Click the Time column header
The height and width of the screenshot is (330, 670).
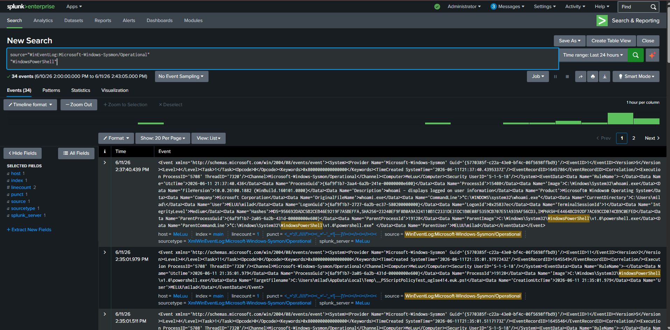coord(121,151)
